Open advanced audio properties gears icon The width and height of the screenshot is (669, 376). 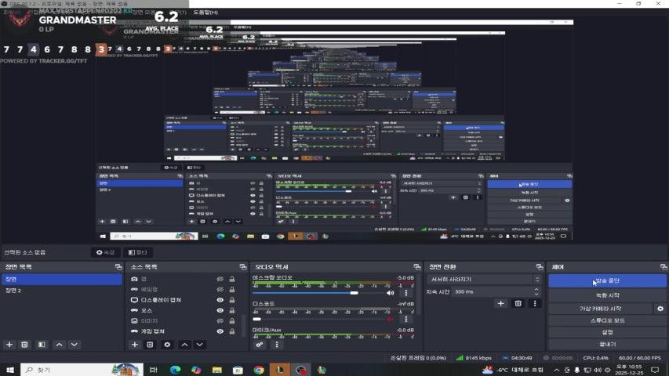260,345
